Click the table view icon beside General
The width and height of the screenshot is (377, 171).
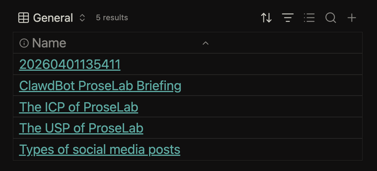(x=23, y=18)
